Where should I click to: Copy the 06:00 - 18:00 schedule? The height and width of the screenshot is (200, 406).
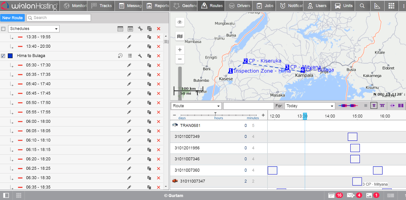click(x=149, y=121)
